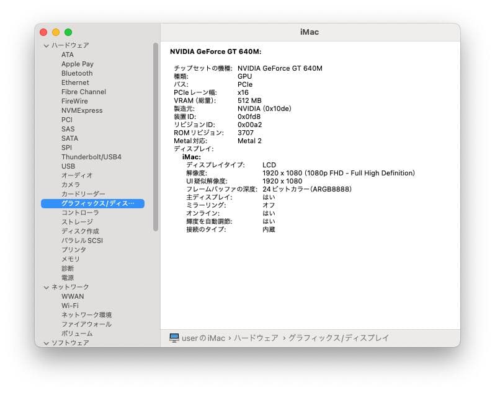The width and height of the screenshot is (495, 393).
Task: Open コントローラ in the sidebar
Action: click(x=80, y=213)
